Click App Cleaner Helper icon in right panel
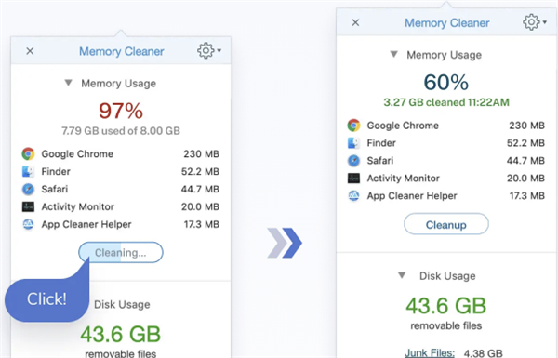The width and height of the screenshot is (558, 358). pyautogui.click(x=353, y=195)
